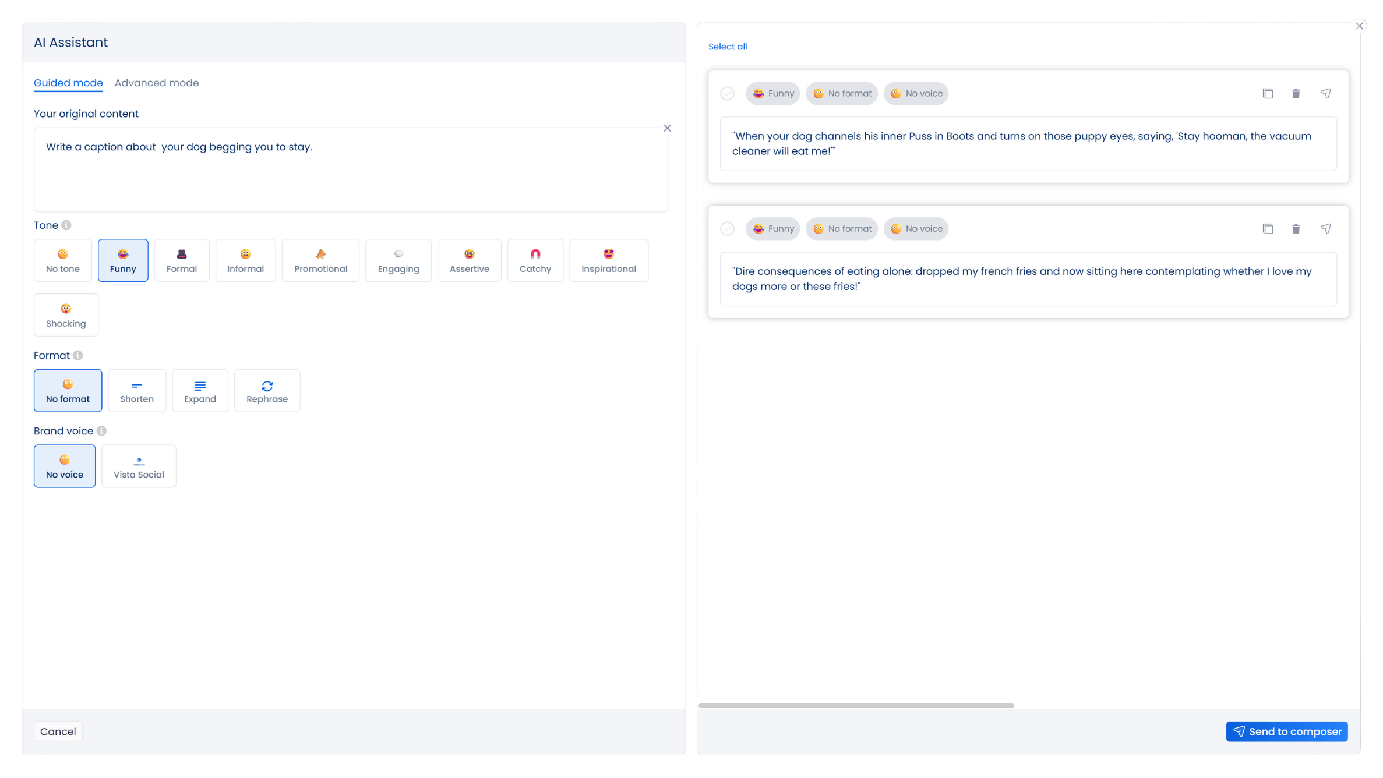
Task: Click the Tone info icon
Action: 66,225
